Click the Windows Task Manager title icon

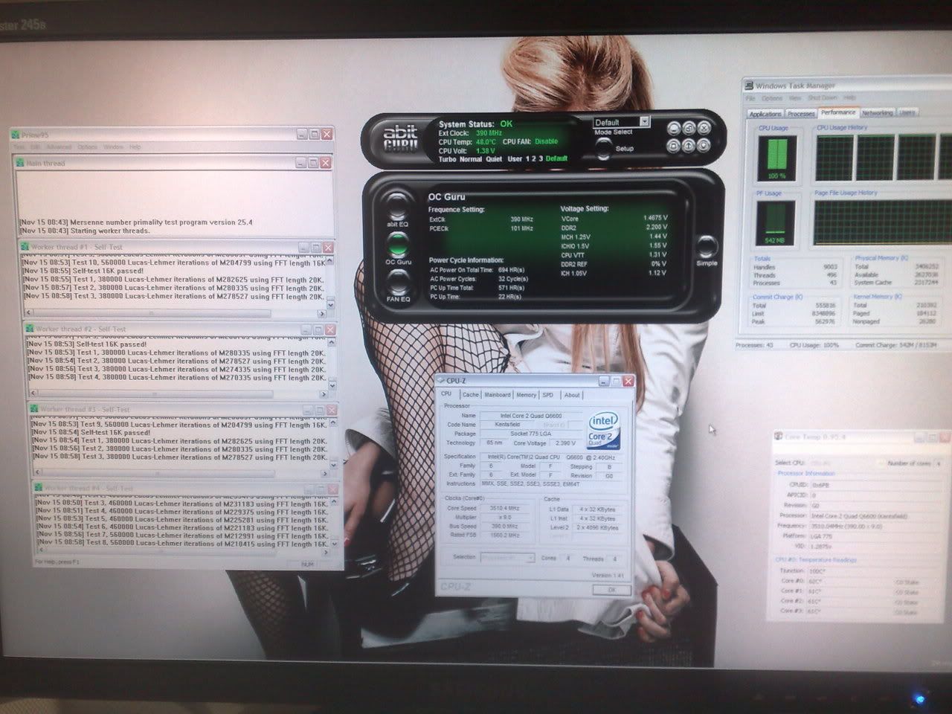[x=750, y=86]
